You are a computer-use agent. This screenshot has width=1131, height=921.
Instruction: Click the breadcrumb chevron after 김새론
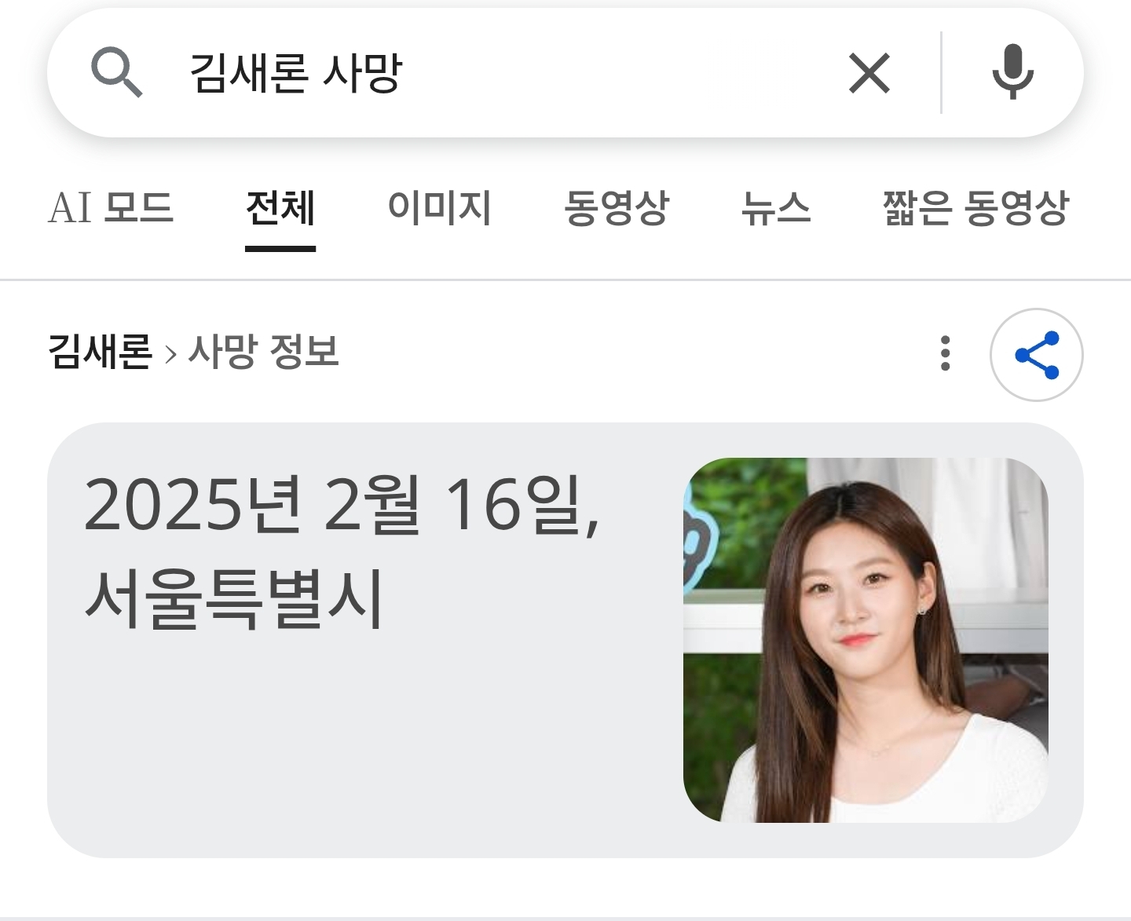[x=170, y=353]
